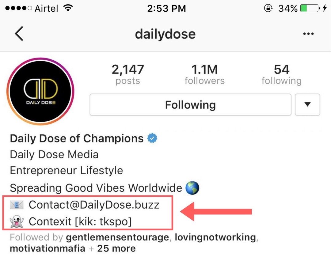Open the 2,147 posts count
331x257 pixels.
tap(128, 74)
